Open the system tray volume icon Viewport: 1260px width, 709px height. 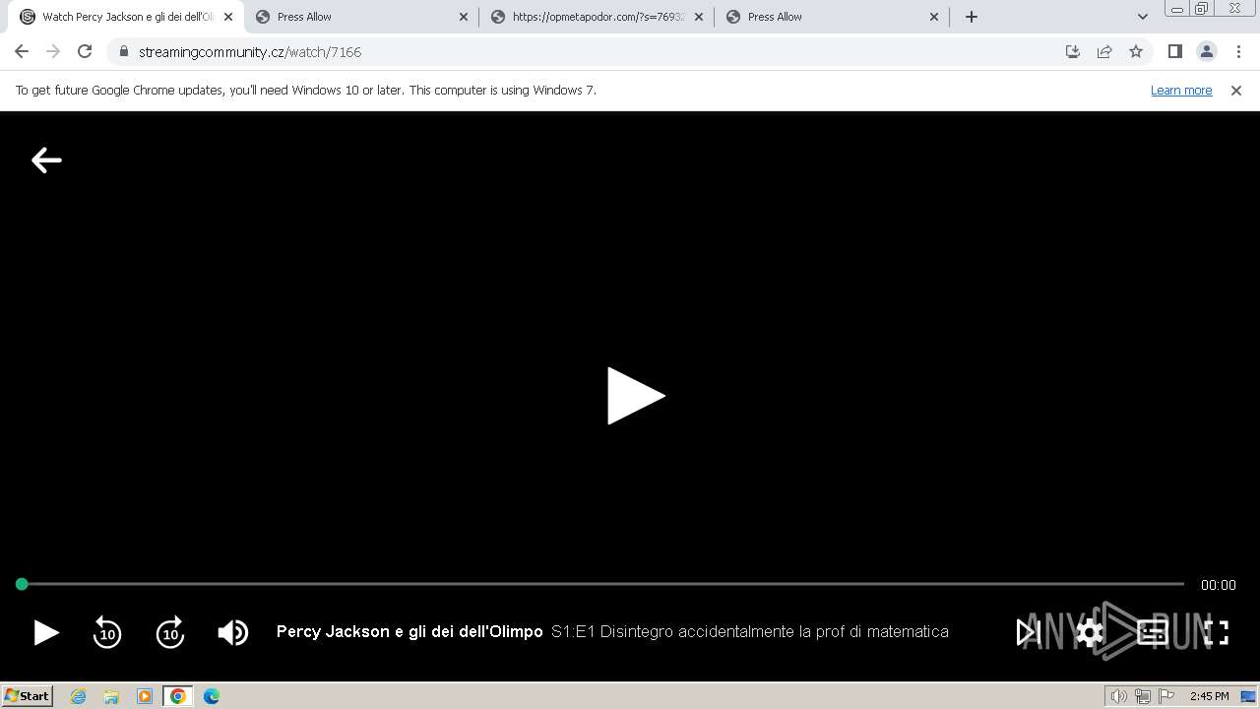1119,696
